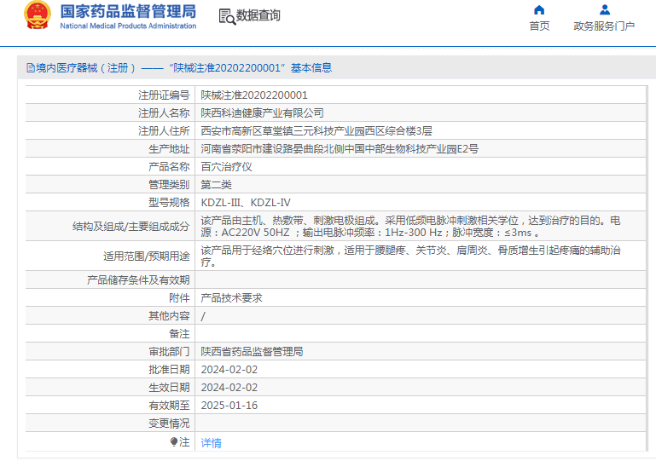Open the 详情 link
Screen dimensions: 656x461
point(212,442)
